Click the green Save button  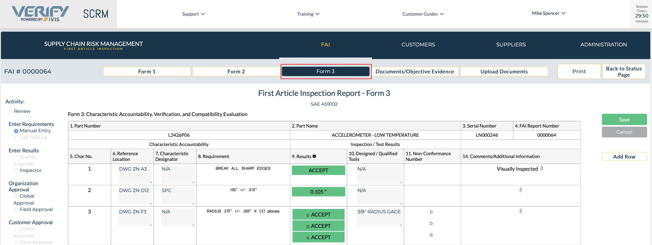click(624, 119)
